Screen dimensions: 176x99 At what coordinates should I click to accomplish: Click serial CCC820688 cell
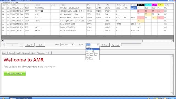pyautogui.click(x=43, y=8)
